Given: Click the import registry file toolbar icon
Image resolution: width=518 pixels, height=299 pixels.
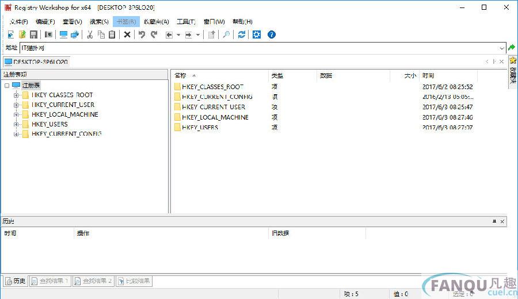Looking at the screenshot, I should click(x=11, y=34).
